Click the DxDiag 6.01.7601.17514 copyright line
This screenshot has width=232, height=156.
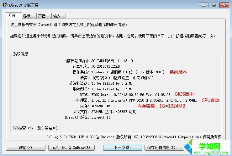click(134, 137)
